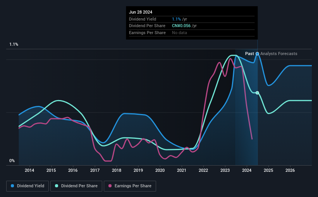The height and width of the screenshot is (197, 318).
Task: Click the teal dot in Dividend Per Share legend
Action: coord(57,186)
